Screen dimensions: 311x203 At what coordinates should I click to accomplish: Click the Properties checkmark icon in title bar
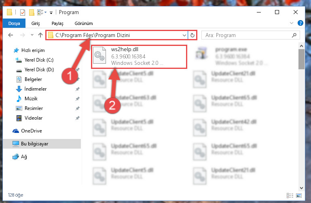coord(23,12)
